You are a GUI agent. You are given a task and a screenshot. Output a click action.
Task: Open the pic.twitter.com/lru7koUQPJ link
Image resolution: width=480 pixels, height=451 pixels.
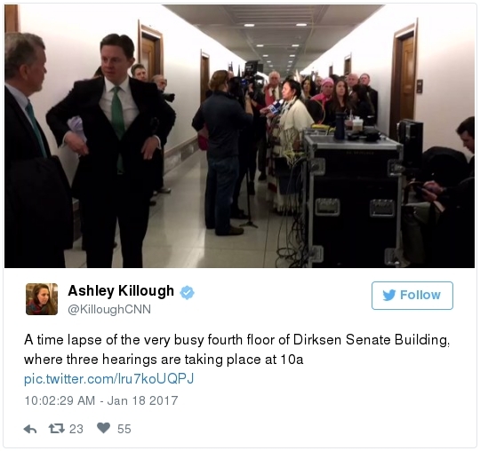click(109, 378)
